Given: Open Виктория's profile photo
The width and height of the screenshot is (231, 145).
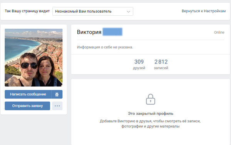Looking at the screenshot, I should point(33,58).
